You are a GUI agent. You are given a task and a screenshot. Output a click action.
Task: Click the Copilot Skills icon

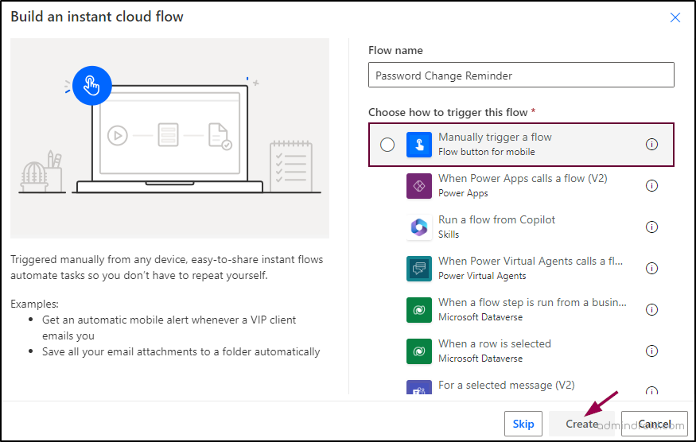pyautogui.click(x=418, y=227)
